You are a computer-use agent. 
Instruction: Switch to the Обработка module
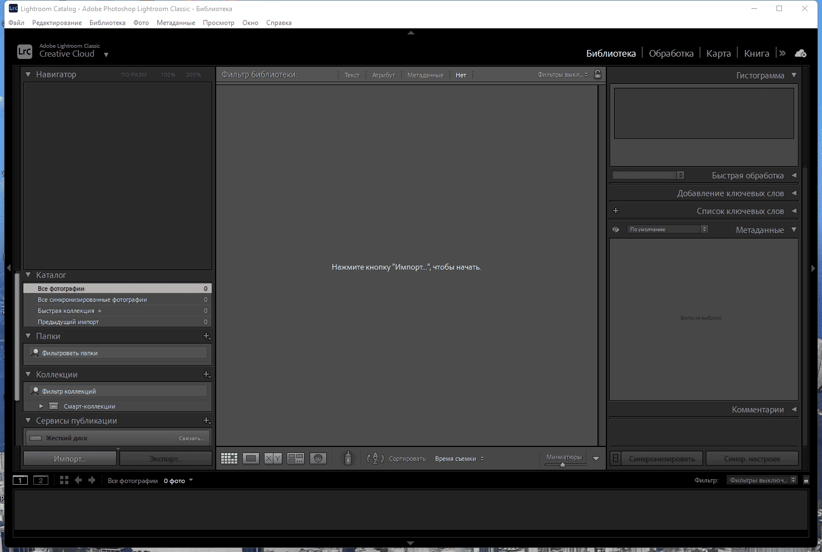click(671, 53)
